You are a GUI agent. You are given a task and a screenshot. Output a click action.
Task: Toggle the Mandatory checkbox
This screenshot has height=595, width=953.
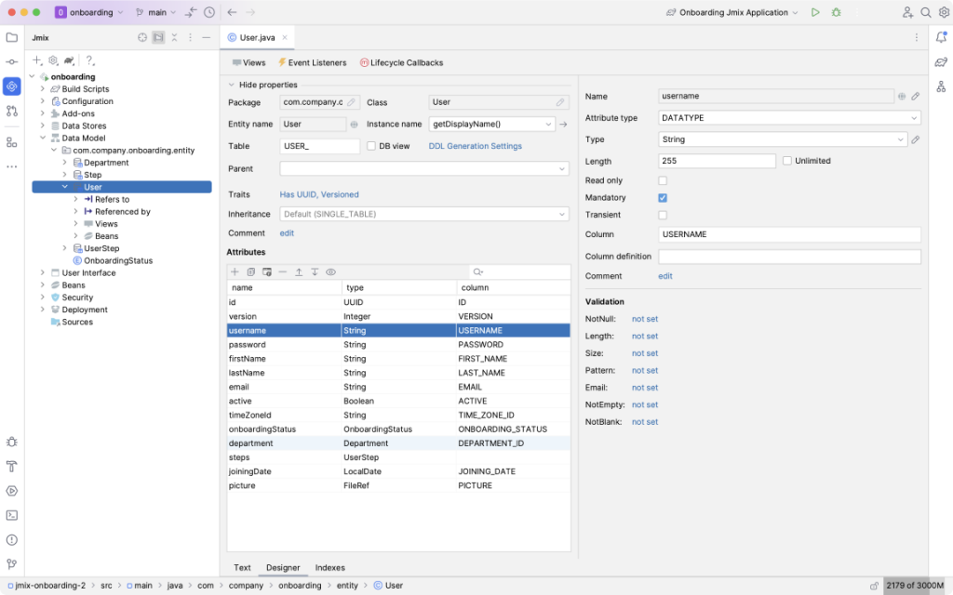[x=663, y=198]
